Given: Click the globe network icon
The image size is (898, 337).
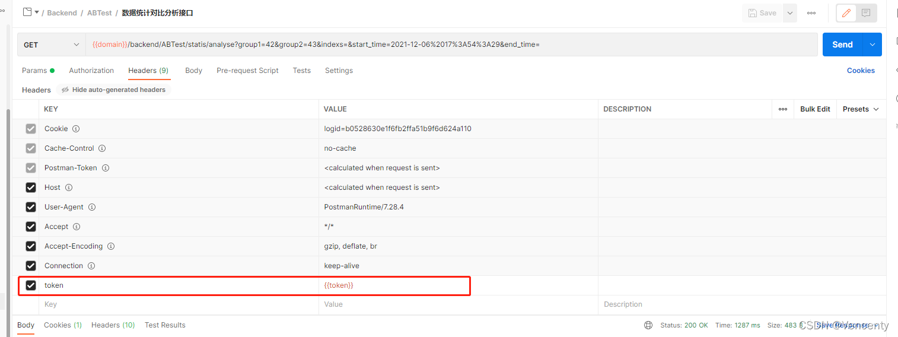Looking at the screenshot, I should click(x=648, y=325).
